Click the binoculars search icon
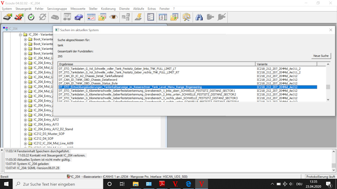337x189 pixels. [199, 17]
